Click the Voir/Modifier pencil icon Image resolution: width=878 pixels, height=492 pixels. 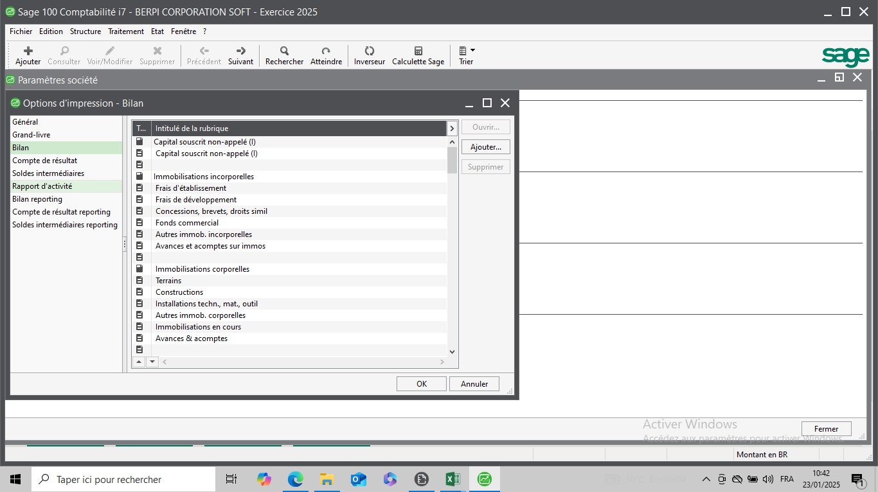(x=110, y=51)
